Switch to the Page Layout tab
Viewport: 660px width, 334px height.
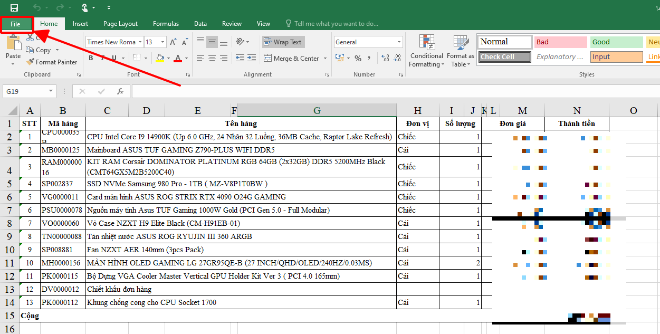click(x=120, y=24)
